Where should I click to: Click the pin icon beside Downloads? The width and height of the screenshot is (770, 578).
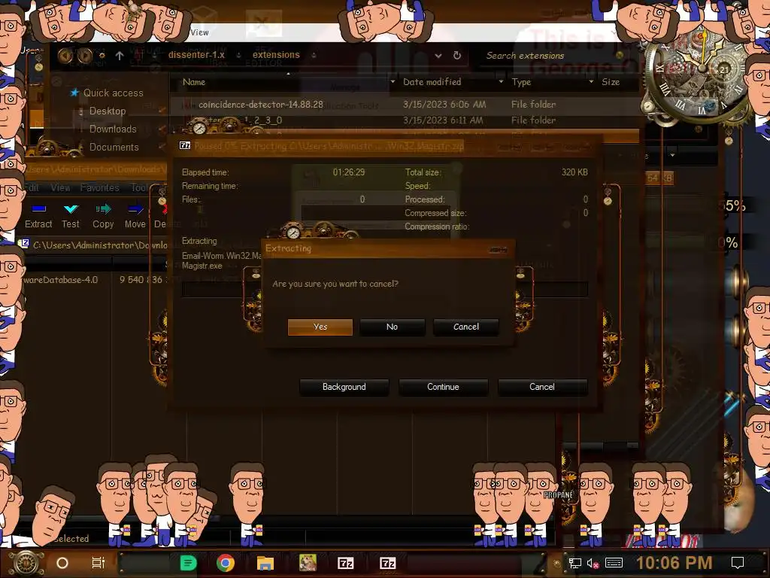162,129
